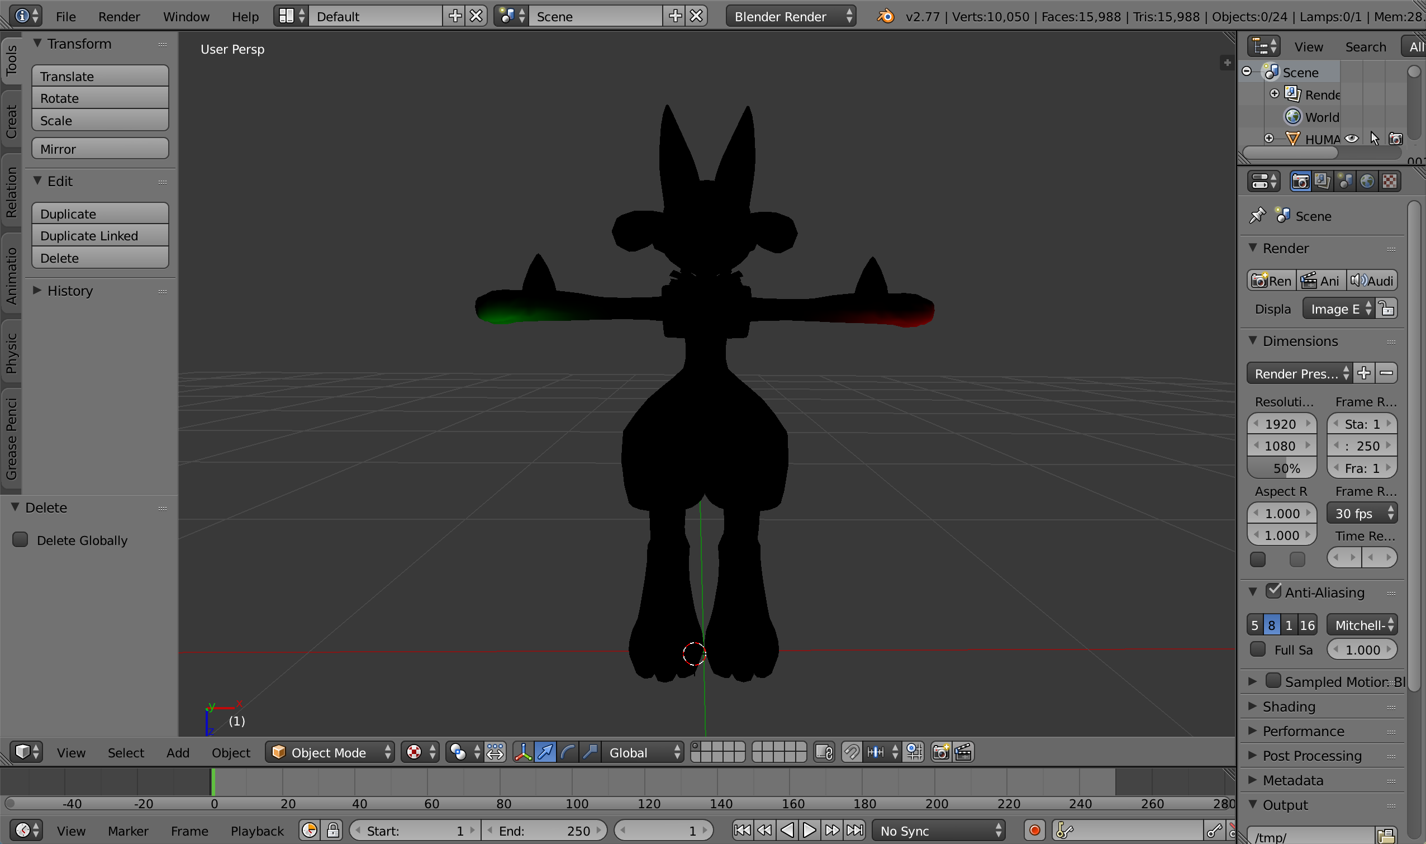Open the Global orientation dropdown
1426x844 pixels.
pos(643,752)
